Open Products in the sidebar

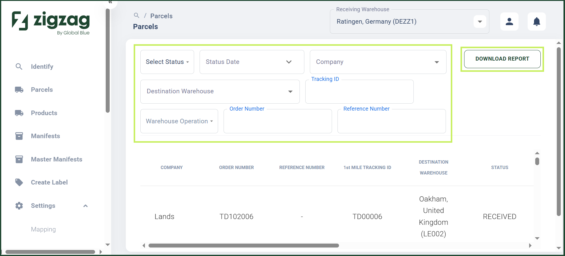44,113
